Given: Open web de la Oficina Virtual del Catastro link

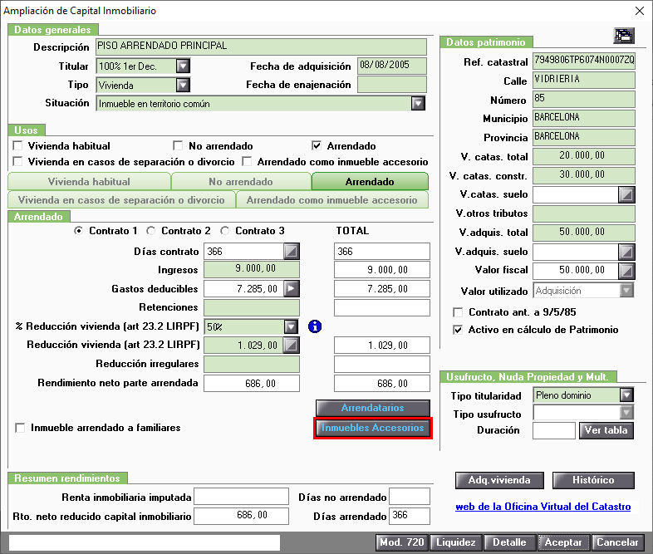Looking at the screenshot, I should pyautogui.click(x=543, y=507).
